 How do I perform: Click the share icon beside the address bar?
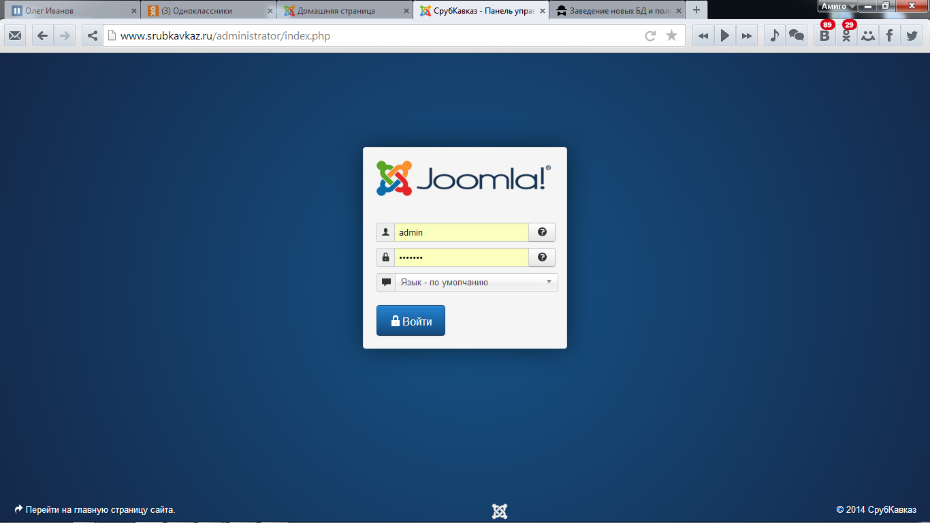93,36
